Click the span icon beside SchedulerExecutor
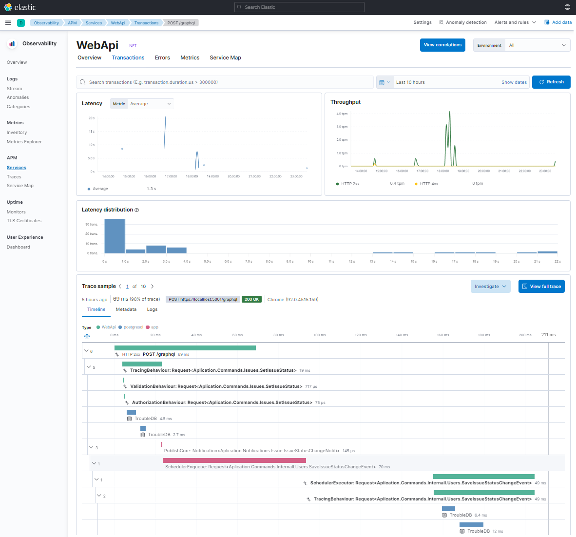Screen dimensions: 576x537 (305, 483)
